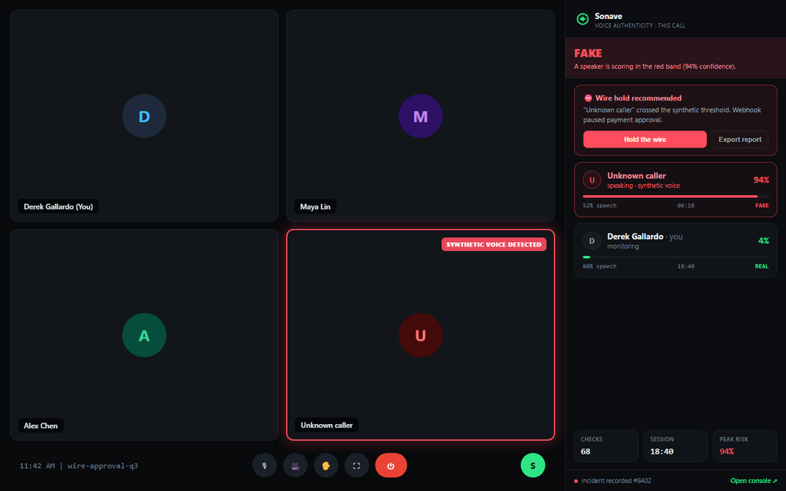Click the incident recorded #8402 status
The image size is (786, 491).
[613, 481]
